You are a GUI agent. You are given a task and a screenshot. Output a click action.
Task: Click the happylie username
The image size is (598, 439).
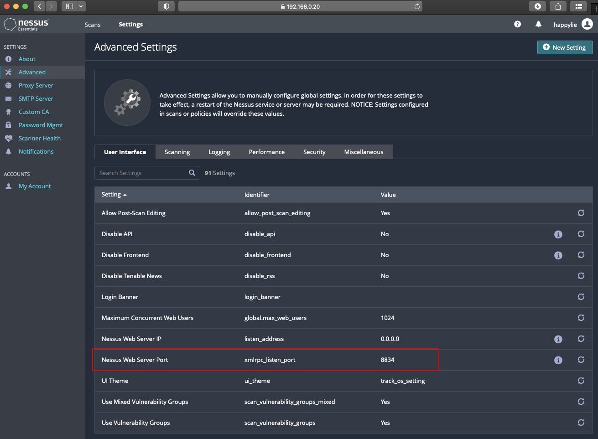pyautogui.click(x=565, y=25)
